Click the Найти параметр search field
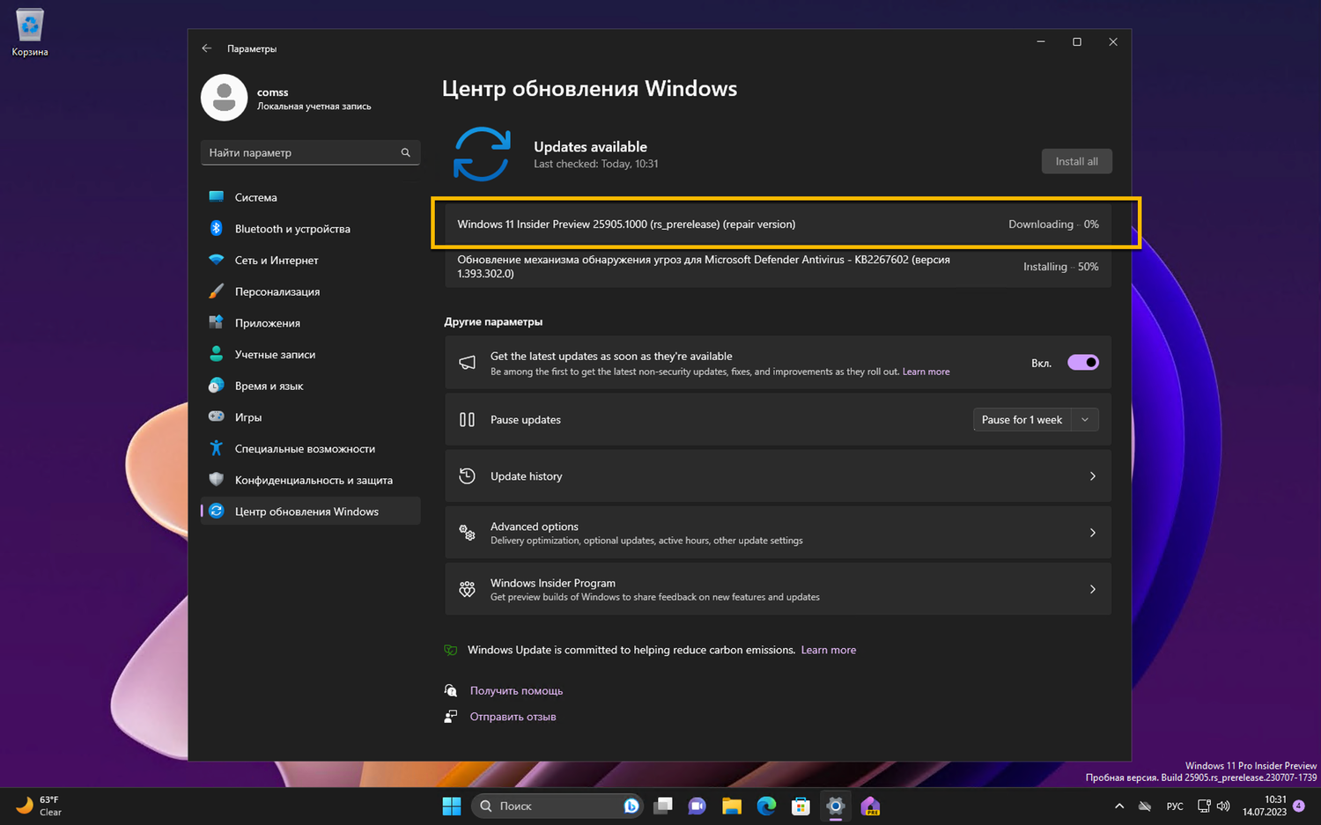Image resolution: width=1321 pixels, height=825 pixels. 310,152
